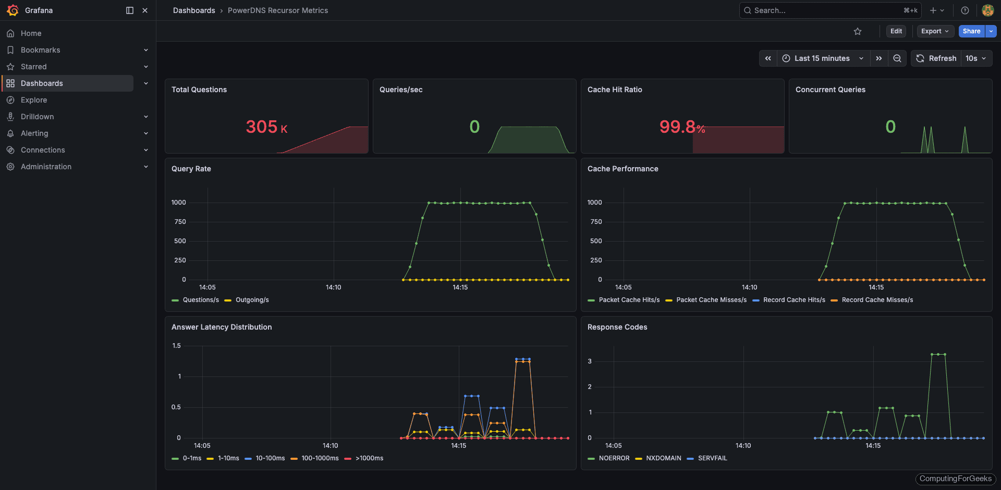1001x490 pixels.
Task: Open the Connections section from sidebar
Action: point(42,149)
